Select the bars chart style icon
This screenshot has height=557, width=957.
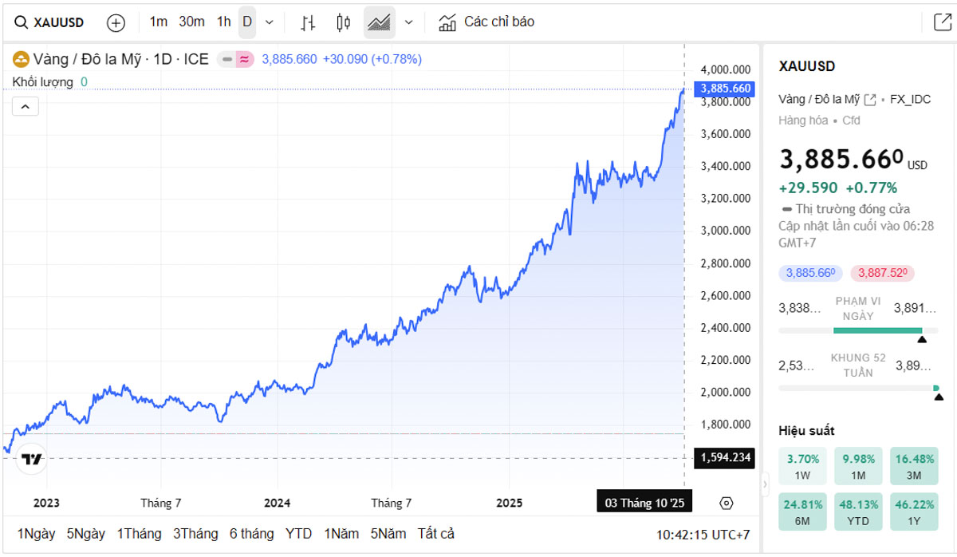308,22
